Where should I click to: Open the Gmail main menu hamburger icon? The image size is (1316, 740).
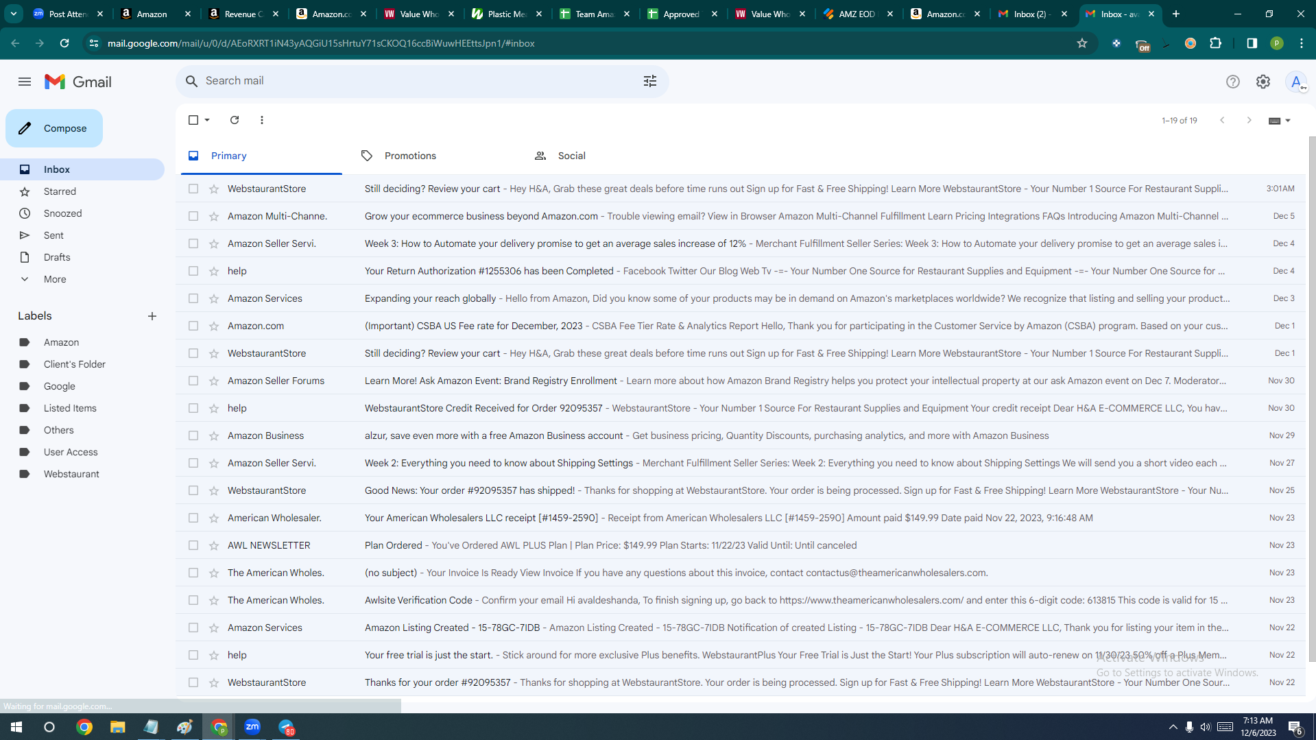click(25, 82)
